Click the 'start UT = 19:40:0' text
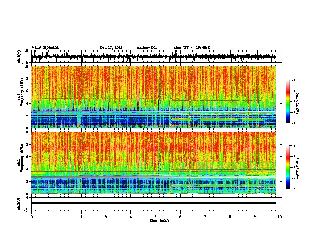315x243 pixels. point(192,48)
